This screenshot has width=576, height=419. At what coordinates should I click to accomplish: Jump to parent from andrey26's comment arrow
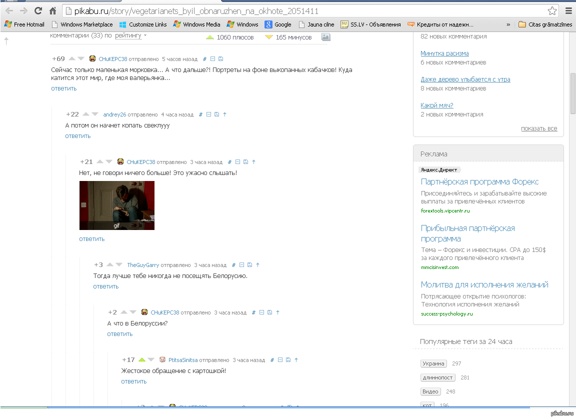[225, 114]
